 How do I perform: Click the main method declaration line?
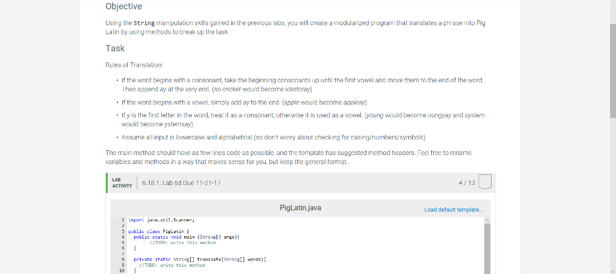[174, 237]
